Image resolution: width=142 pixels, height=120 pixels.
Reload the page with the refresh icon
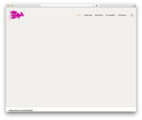92,6
